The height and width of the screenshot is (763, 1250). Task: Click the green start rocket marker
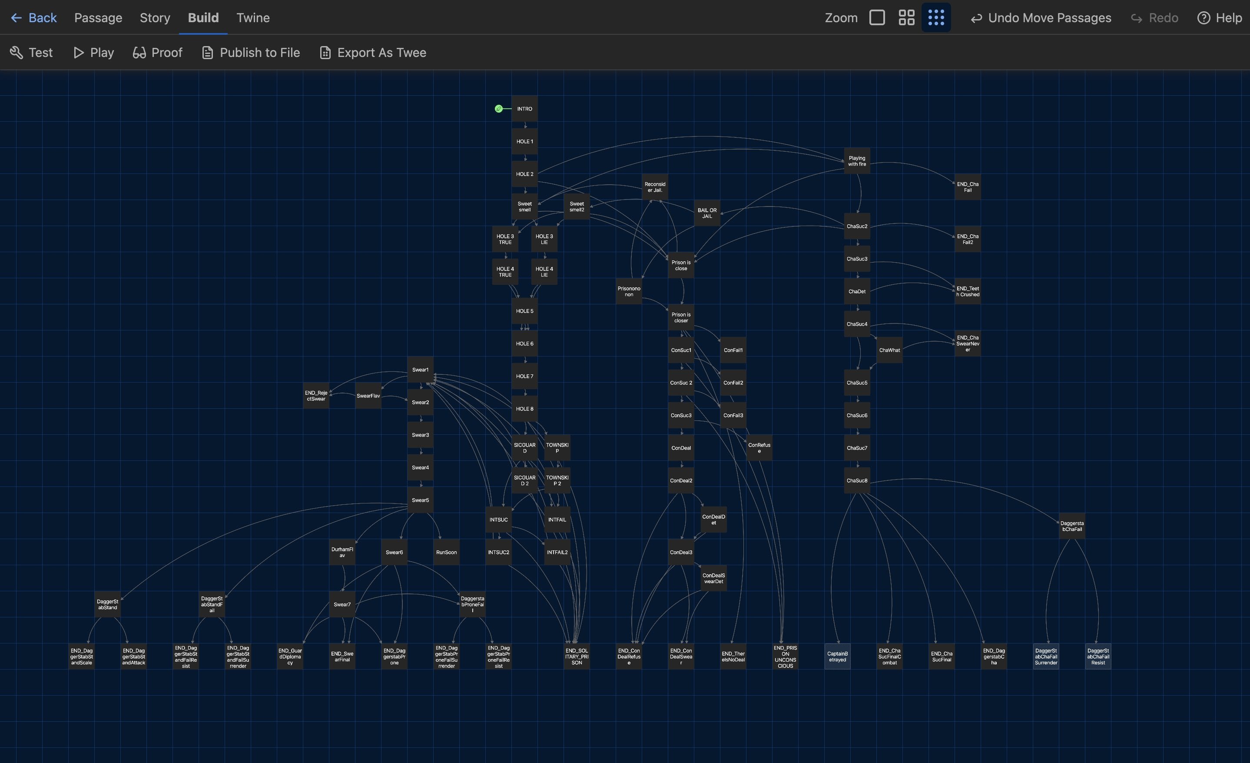[x=499, y=109]
